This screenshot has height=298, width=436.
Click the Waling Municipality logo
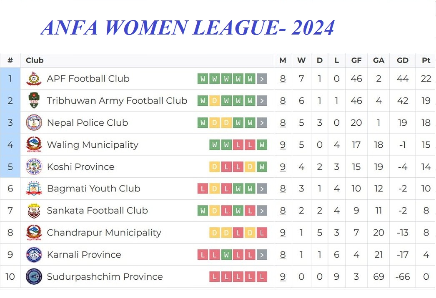[x=34, y=145]
